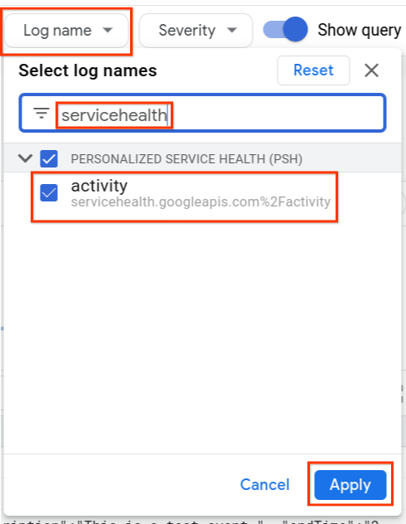Toggle the Show query switch off

tap(286, 29)
